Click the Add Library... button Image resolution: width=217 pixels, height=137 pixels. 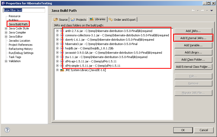point(193,52)
